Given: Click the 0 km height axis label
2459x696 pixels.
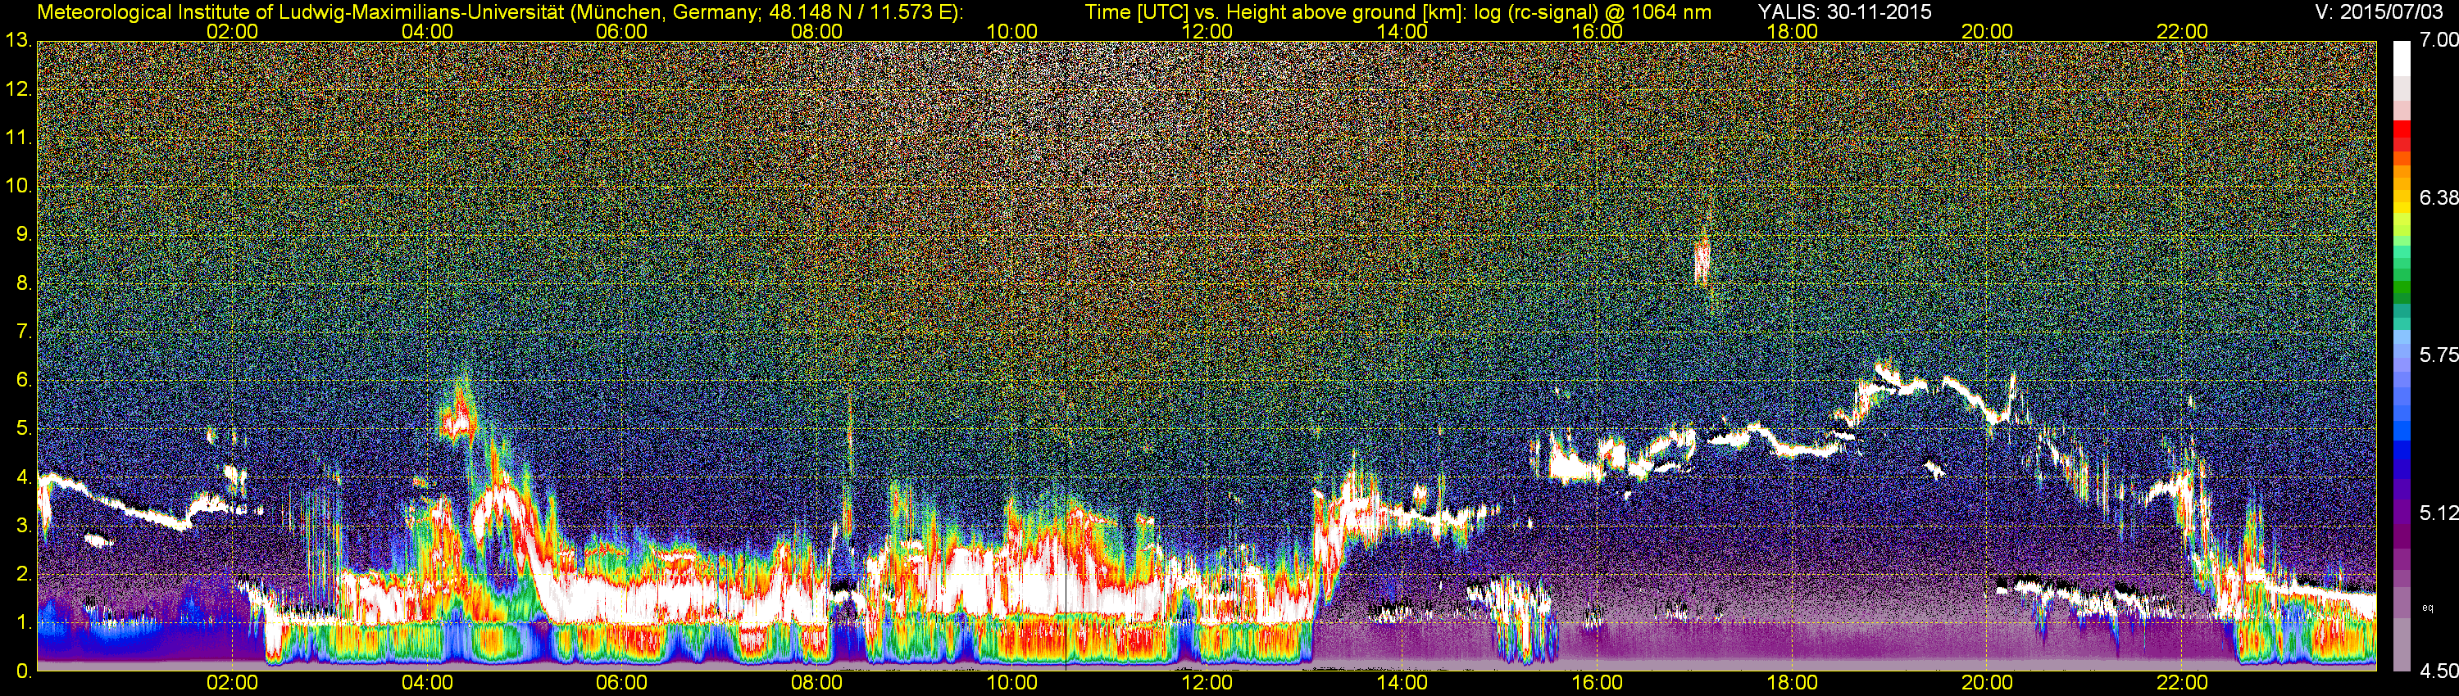Looking at the screenshot, I should pos(25,671).
